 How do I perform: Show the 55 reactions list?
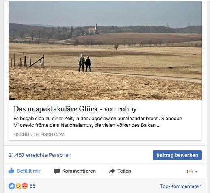32,186
